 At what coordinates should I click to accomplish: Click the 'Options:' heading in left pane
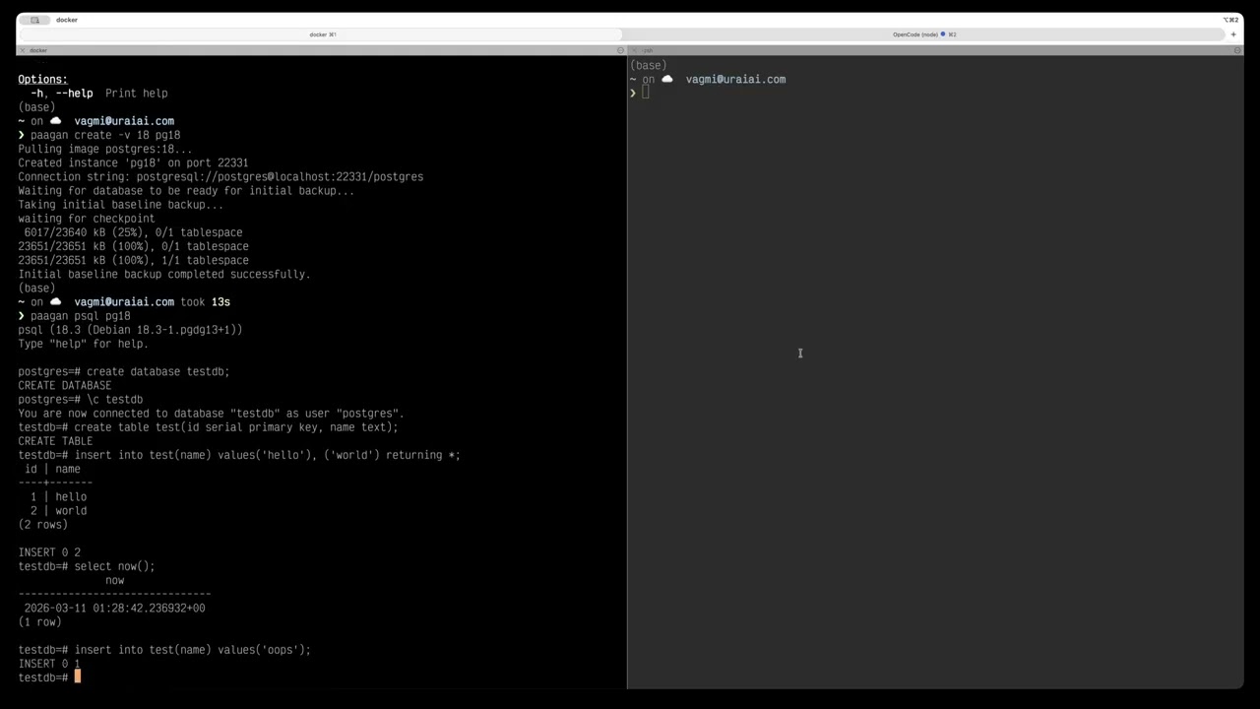(42, 79)
